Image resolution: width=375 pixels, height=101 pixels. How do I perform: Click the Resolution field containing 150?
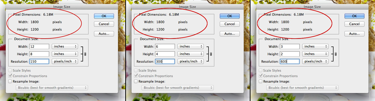pos(39,61)
